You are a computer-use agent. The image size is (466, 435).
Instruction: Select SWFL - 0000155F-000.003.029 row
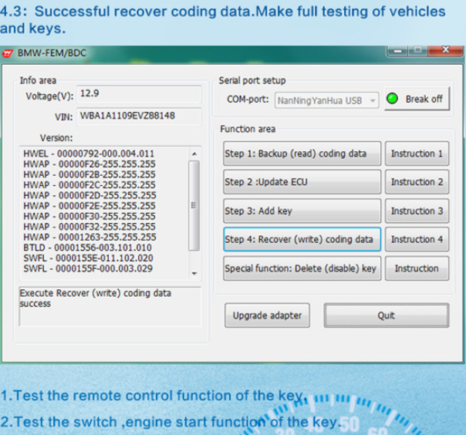pyautogui.click(x=88, y=268)
